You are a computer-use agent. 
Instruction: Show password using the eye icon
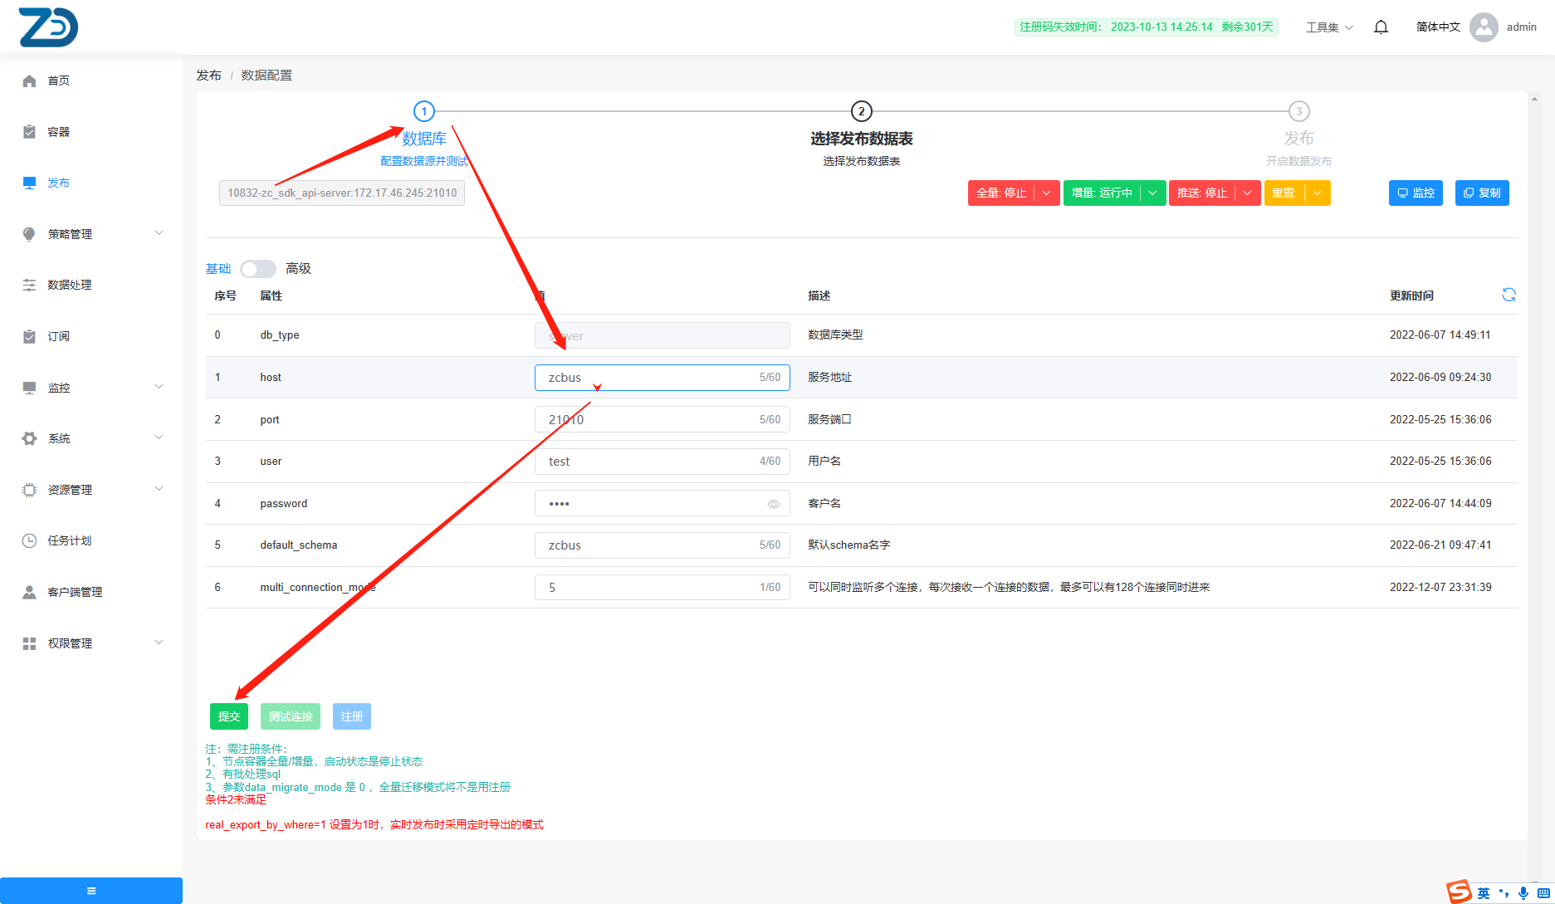pyautogui.click(x=773, y=504)
